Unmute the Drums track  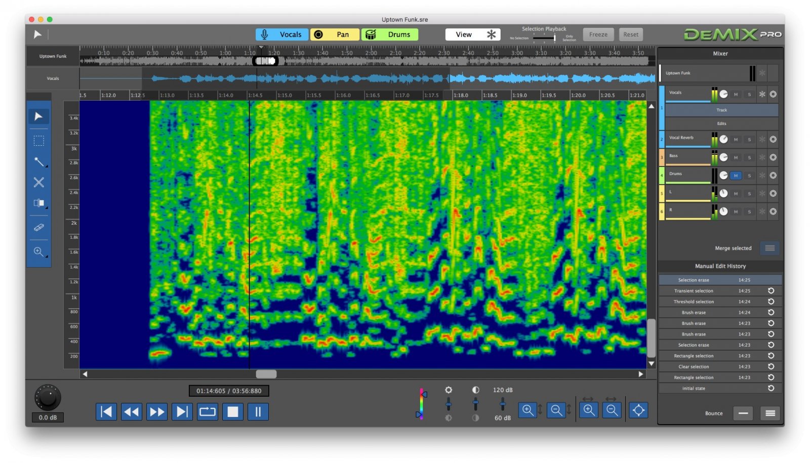735,176
